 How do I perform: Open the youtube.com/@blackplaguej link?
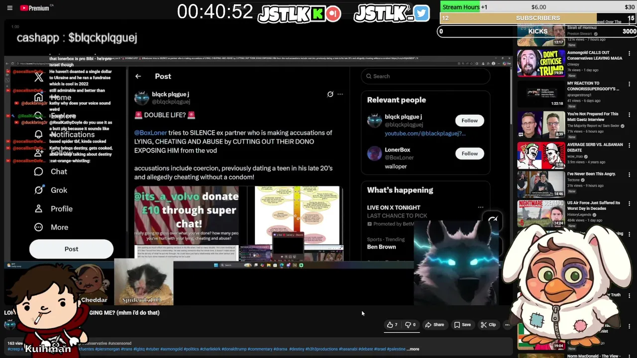(425, 133)
